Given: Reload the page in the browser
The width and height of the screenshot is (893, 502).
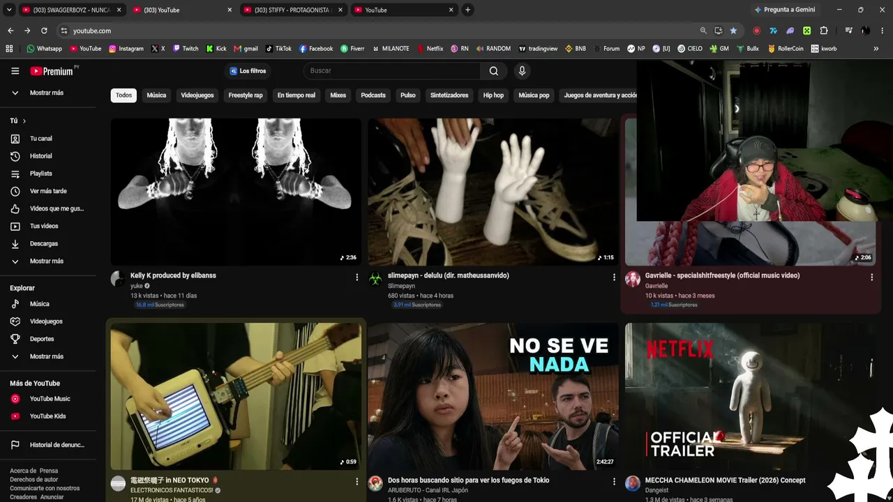Looking at the screenshot, I should click(44, 31).
